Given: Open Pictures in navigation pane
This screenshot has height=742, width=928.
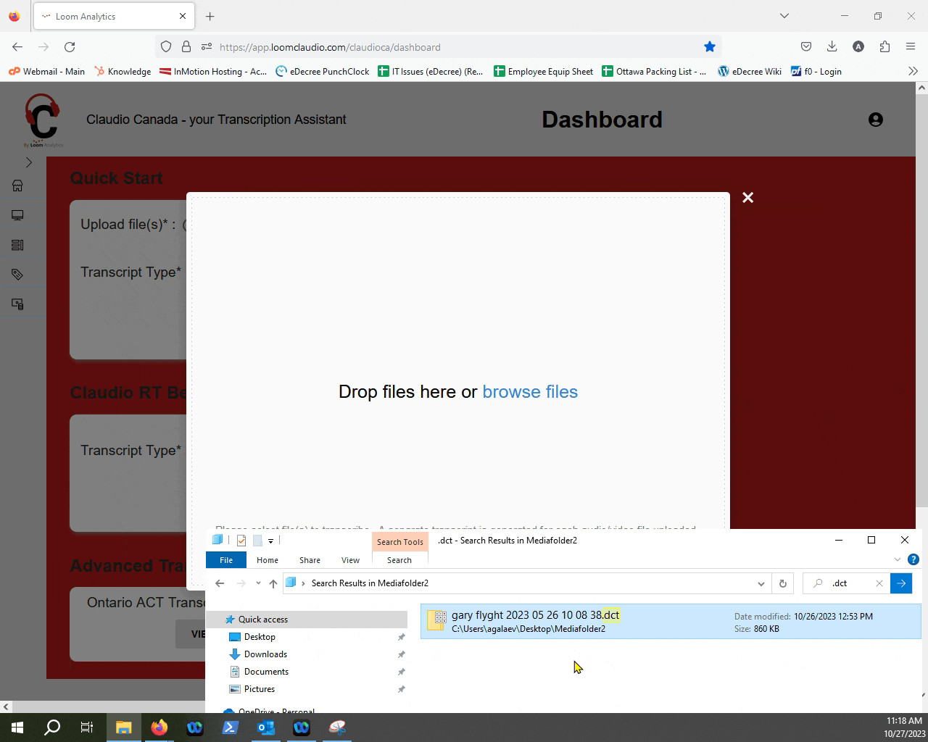Looking at the screenshot, I should tap(259, 689).
